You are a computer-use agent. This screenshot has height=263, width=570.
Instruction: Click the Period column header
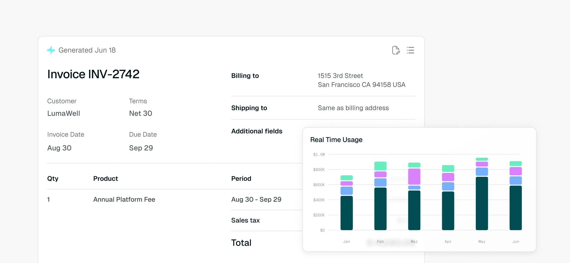pos(241,179)
